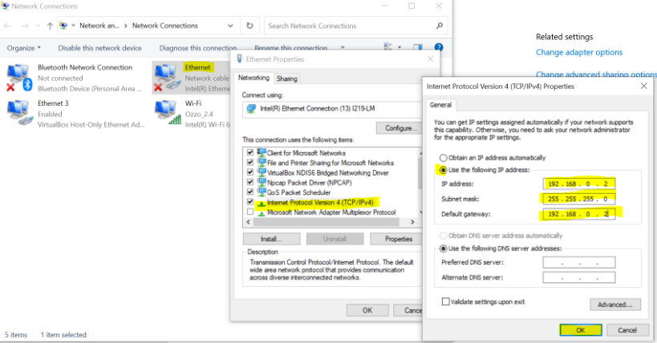
Task: Open Properties for selected item
Action: click(x=396, y=239)
